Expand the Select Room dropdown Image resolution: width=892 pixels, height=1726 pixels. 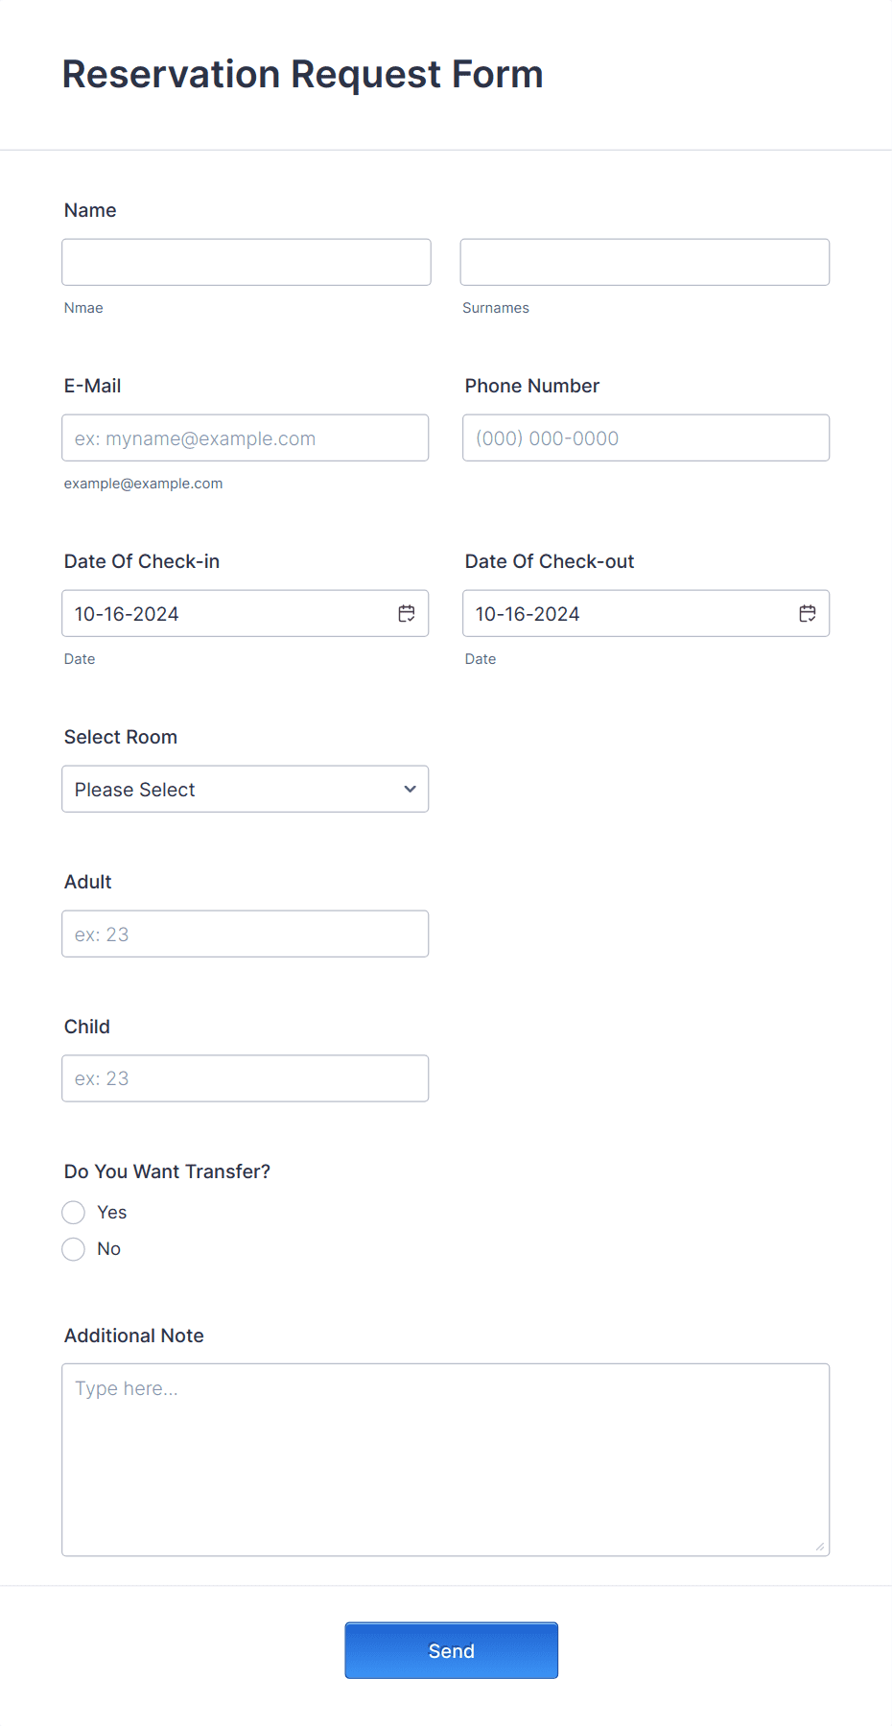(246, 789)
